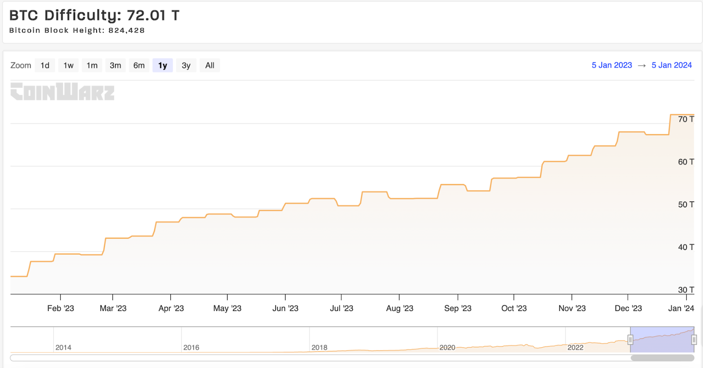Click the 2016 area in navigator
The image size is (703, 368).
[191, 347]
